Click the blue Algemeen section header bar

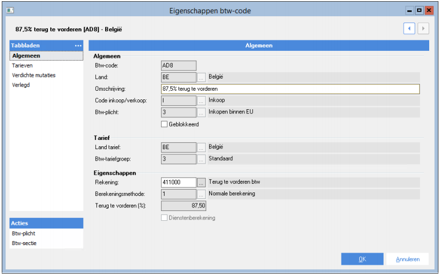[x=259, y=46]
